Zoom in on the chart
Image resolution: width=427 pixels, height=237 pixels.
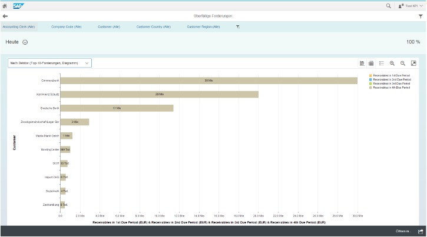point(392,63)
